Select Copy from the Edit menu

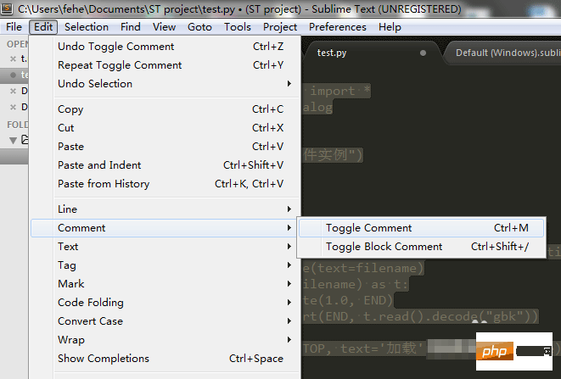(x=165, y=109)
